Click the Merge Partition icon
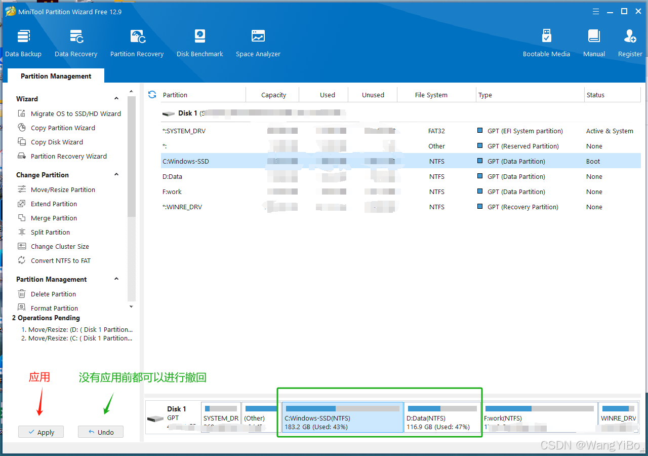648x456 pixels. tap(22, 218)
